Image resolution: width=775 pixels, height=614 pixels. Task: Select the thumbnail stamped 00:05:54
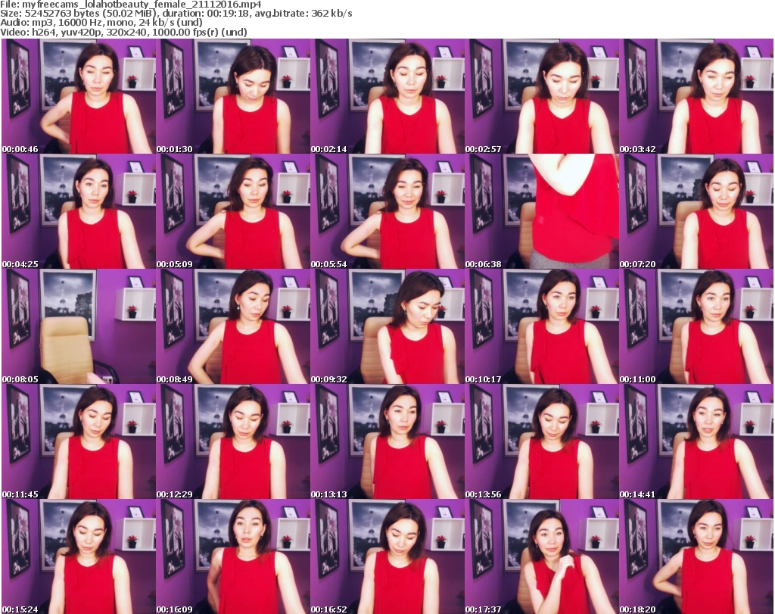[387, 211]
